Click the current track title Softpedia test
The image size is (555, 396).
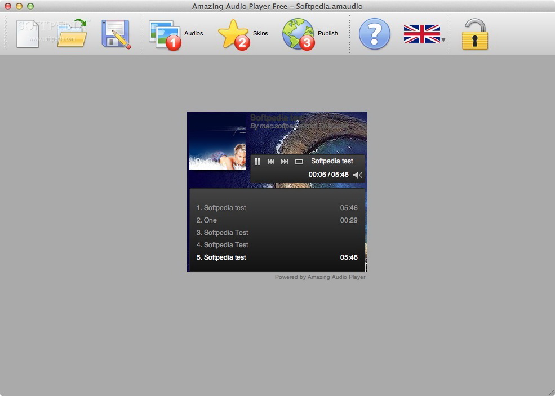pos(332,161)
